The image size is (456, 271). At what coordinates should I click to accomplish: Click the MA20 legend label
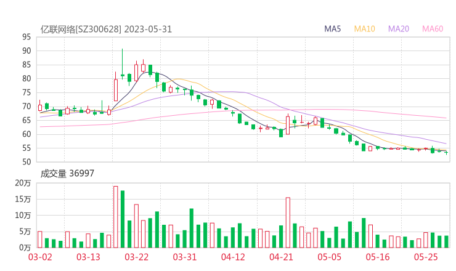[x=399, y=29]
